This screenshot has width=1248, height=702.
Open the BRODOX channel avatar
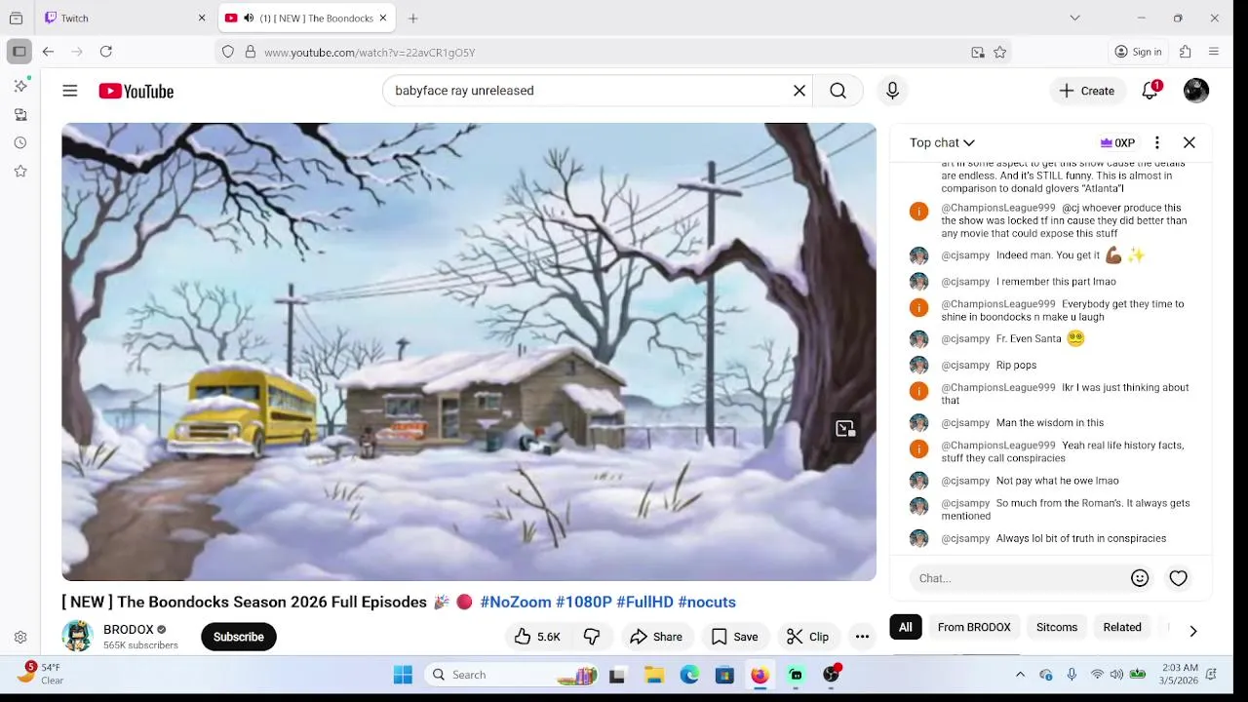(x=77, y=637)
